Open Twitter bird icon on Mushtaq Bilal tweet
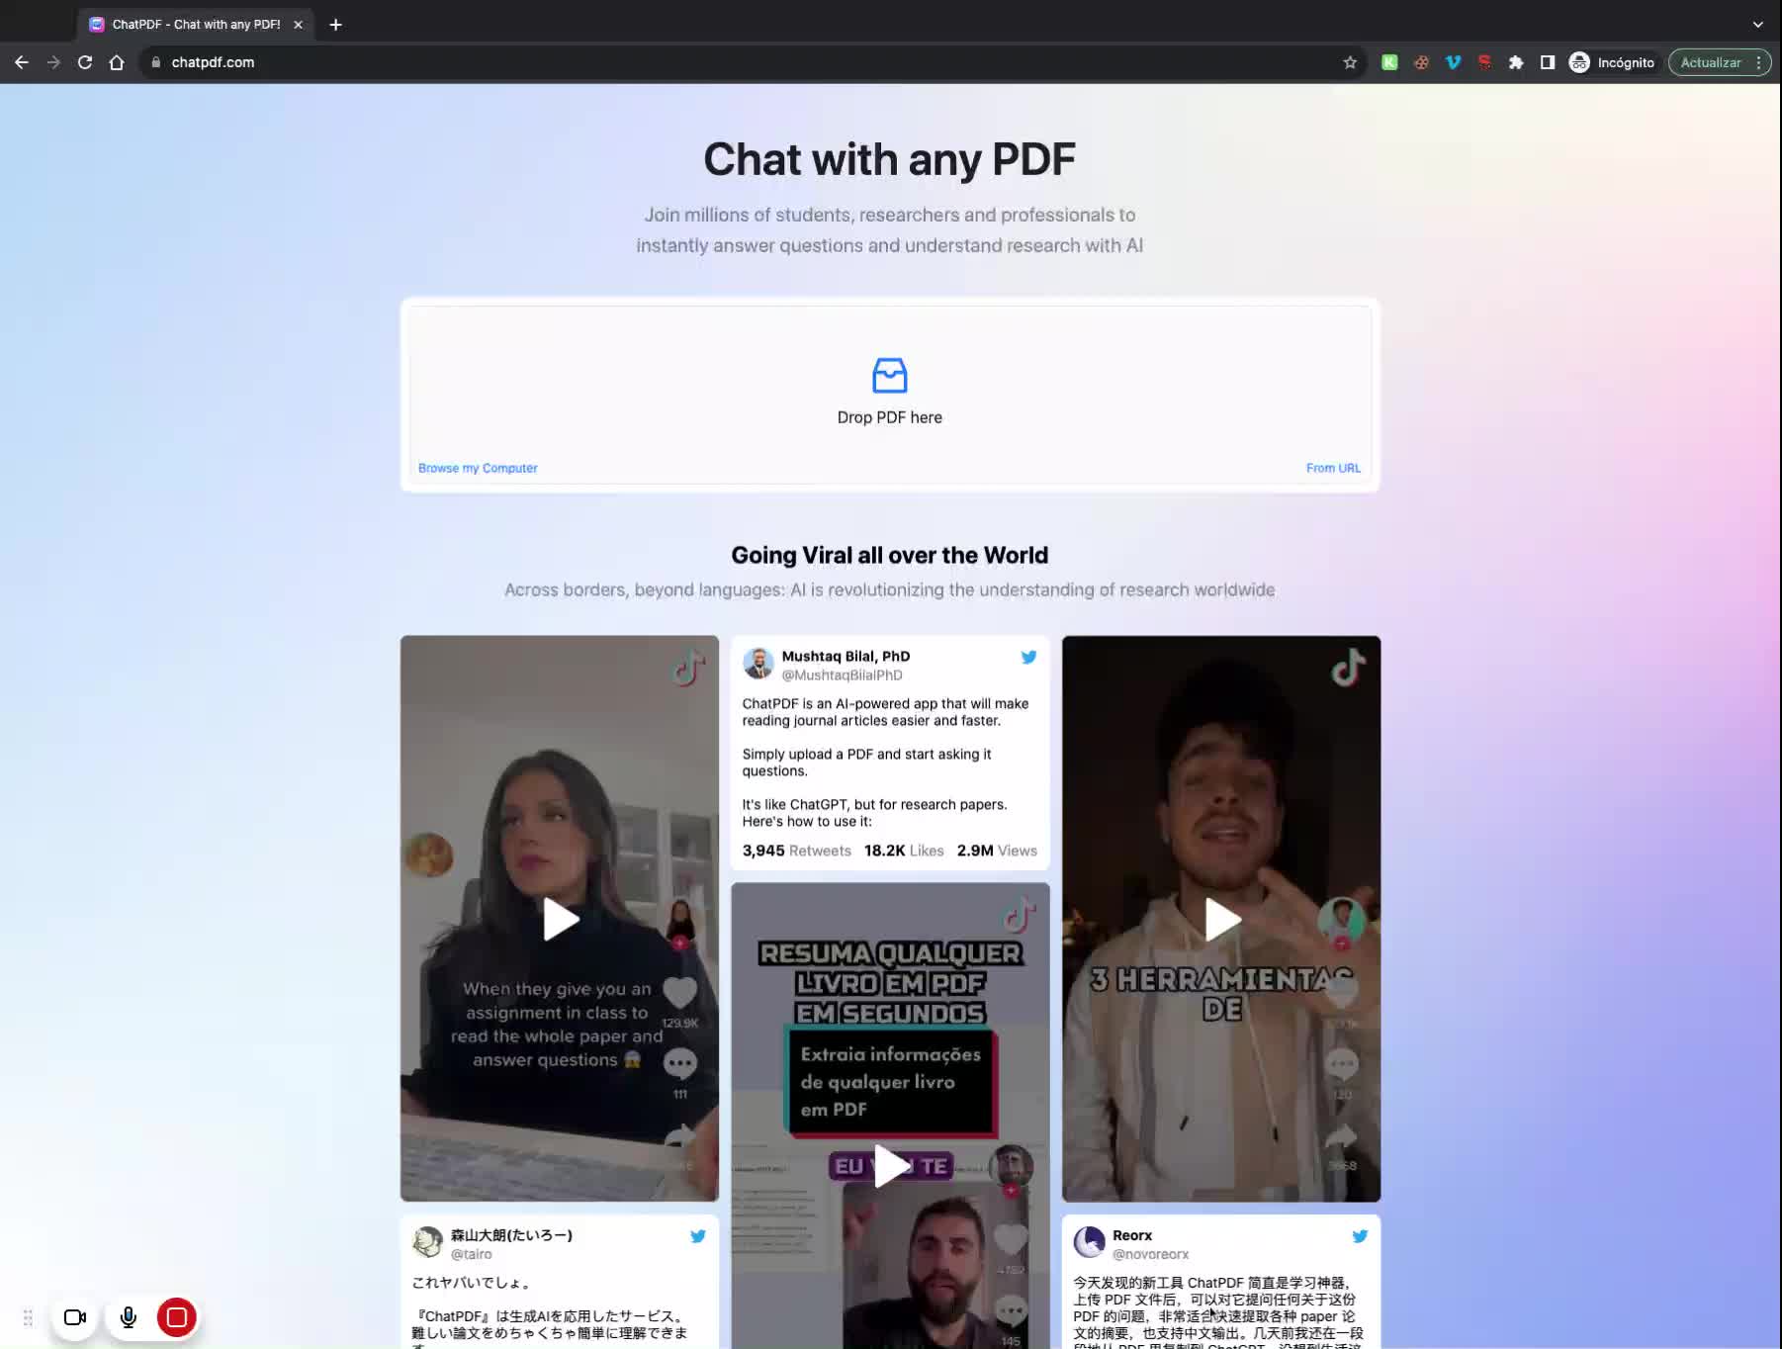The width and height of the screenshot is (1782, 1349). (x=1028, y=657)
